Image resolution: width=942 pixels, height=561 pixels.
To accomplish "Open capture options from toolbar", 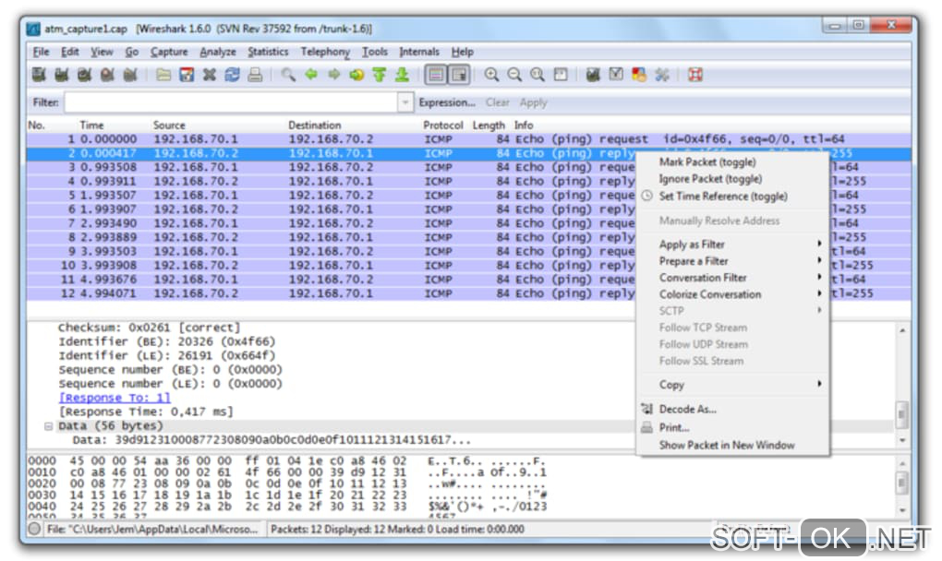I will tap(61, 75).
